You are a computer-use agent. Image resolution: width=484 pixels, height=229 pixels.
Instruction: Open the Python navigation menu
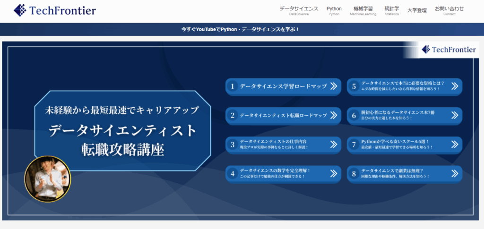click(334, 10)
